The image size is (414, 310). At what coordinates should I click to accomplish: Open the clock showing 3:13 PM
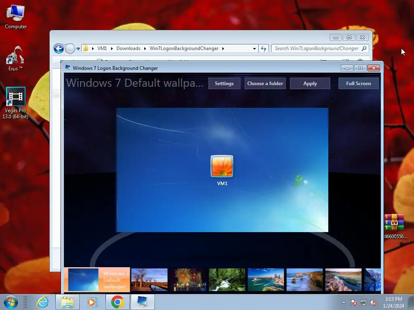click(x=393, y=302)
